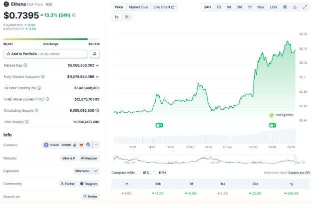Viewport: 312px width, 204px height.
Task: Select the Max time range
Action: click(261, 7)
